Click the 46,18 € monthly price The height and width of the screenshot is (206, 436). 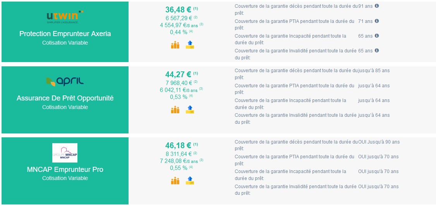178,145
